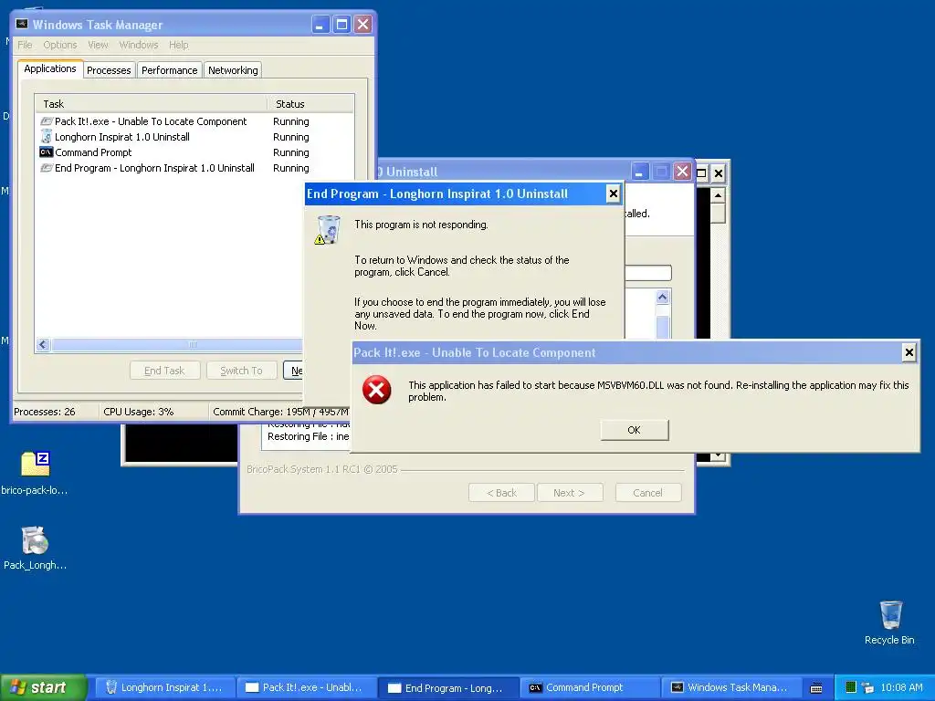This screenshot has height=701, width=935.
Task: Click OK in the Unable To Locate Component dialog
Action: tap(635, 430)
